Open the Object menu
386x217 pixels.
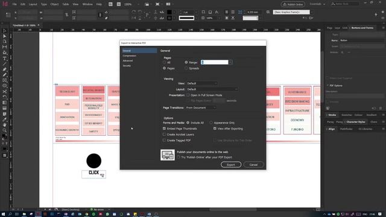54,4
